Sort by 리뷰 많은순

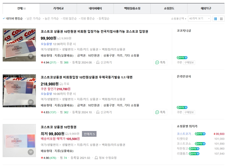click(x=69, y=19)
